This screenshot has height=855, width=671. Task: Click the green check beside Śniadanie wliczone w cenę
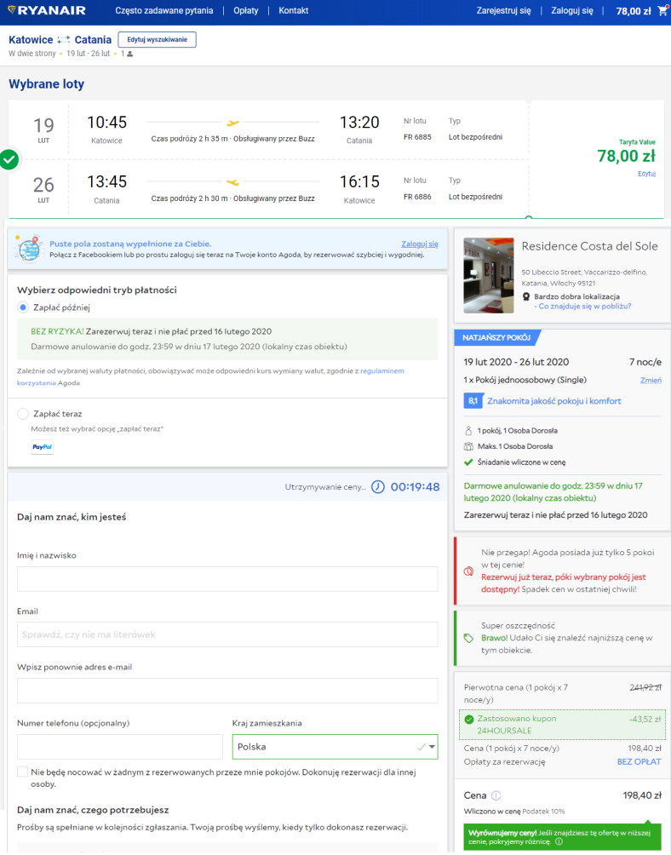[467, 462]
